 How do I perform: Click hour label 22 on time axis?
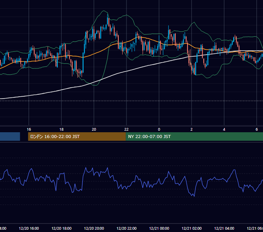coord(126,130)
